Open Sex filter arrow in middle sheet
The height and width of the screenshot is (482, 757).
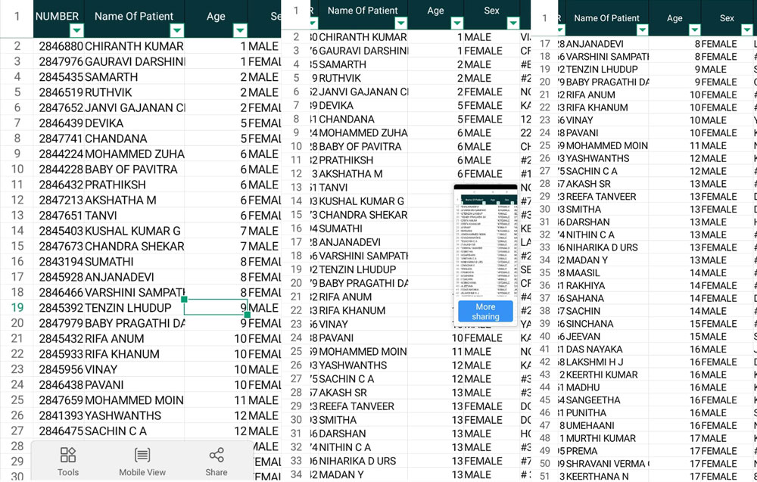512,23
